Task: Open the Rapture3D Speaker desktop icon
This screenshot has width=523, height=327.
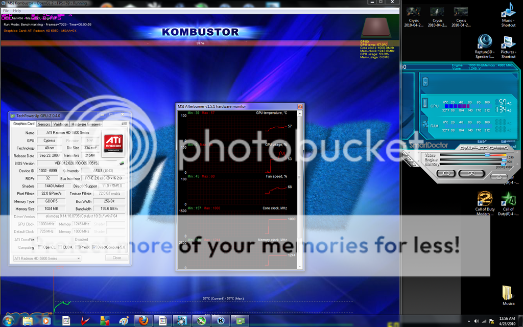Action: point(484,46)
